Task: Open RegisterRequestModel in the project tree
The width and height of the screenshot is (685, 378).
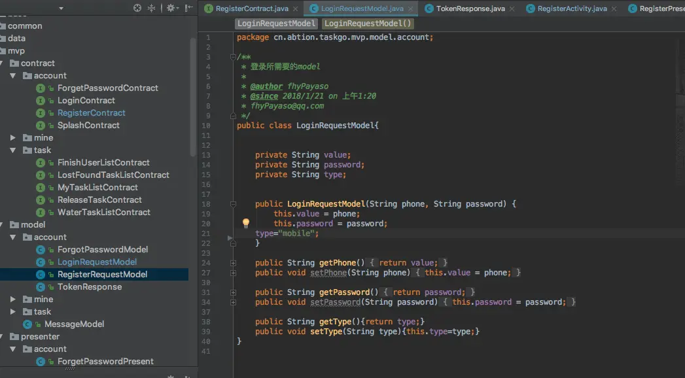Action: click(x=102, y=275)
